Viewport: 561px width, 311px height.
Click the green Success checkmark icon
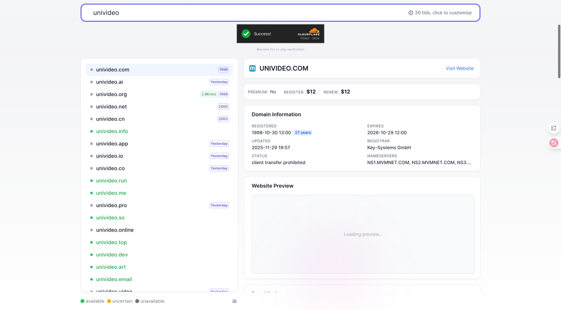pos(246,34)
